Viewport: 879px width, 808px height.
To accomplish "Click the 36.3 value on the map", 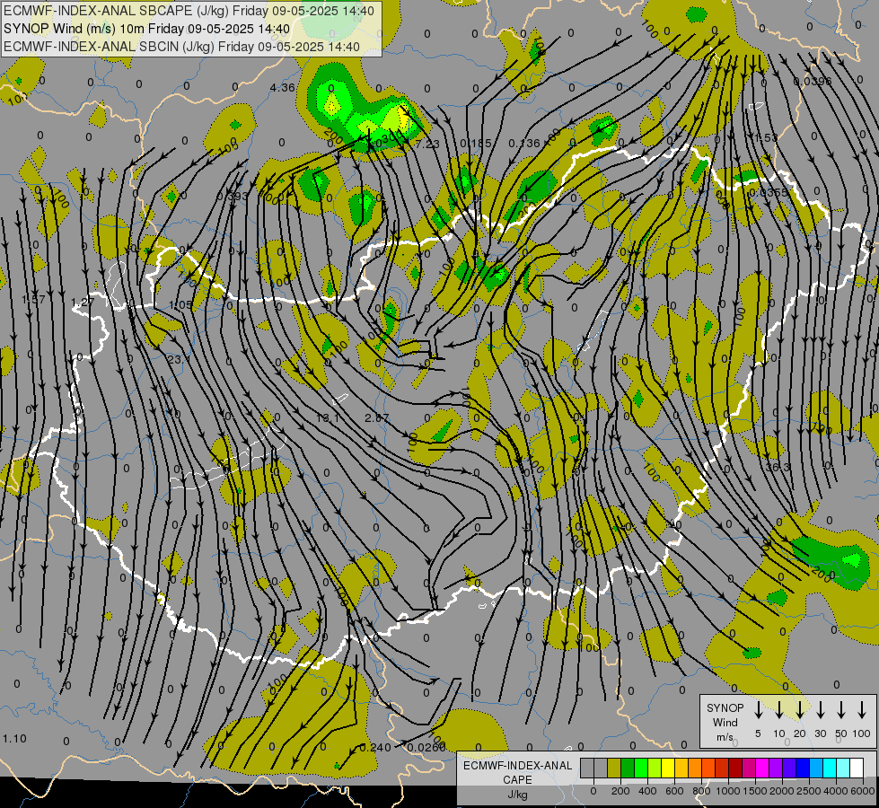I will [778, 467].
